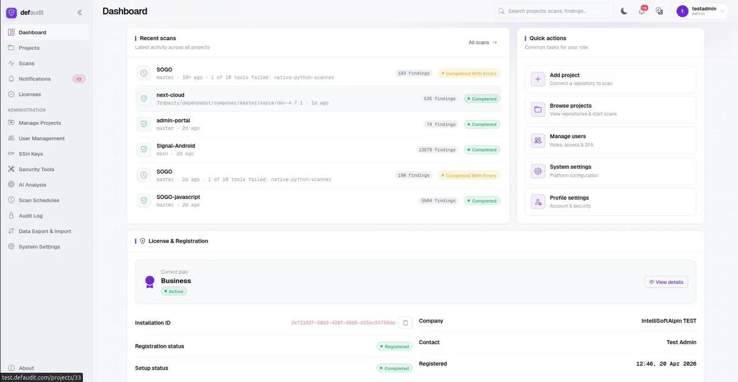Select the Manage users quick action
This screenshot has width=738, height=382.
pos(611,140)
